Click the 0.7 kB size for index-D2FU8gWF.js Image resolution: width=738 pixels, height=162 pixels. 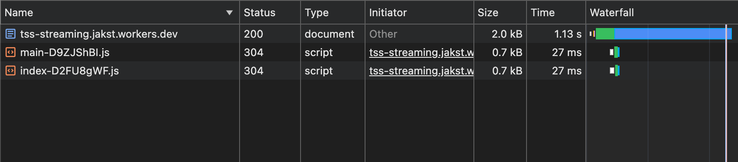coord(507,70)
